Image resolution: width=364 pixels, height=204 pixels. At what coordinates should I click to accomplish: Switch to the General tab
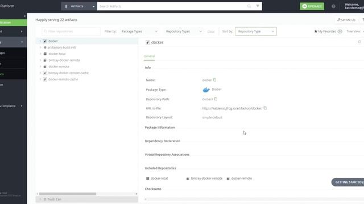click(x=149, y=56)
